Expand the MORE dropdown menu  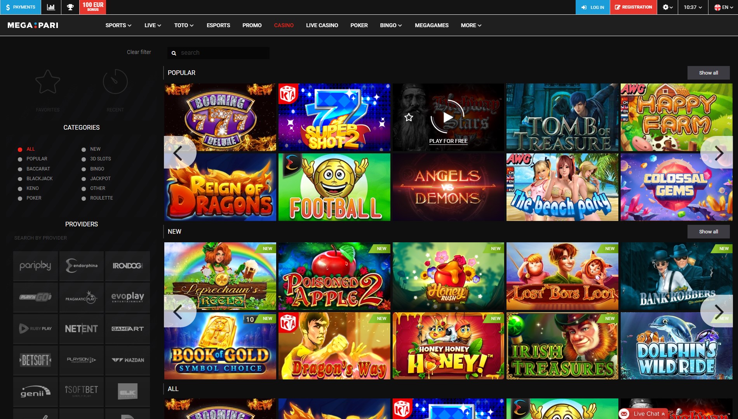[471, 25]
